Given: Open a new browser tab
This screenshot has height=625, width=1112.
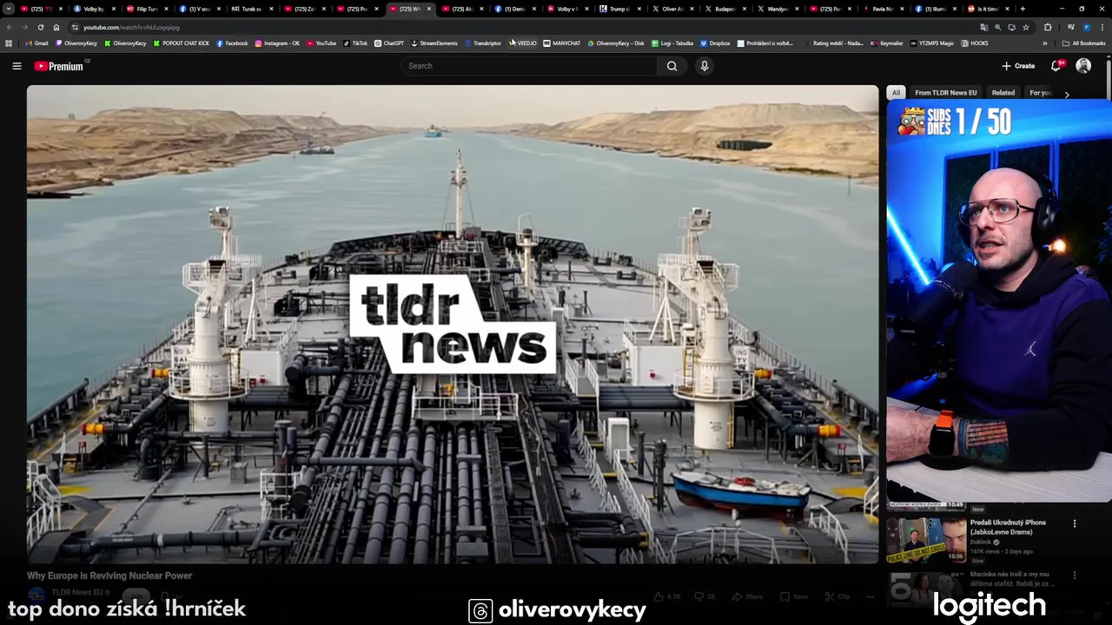Looking at the screenshot, I should [x=1023, y=9].
